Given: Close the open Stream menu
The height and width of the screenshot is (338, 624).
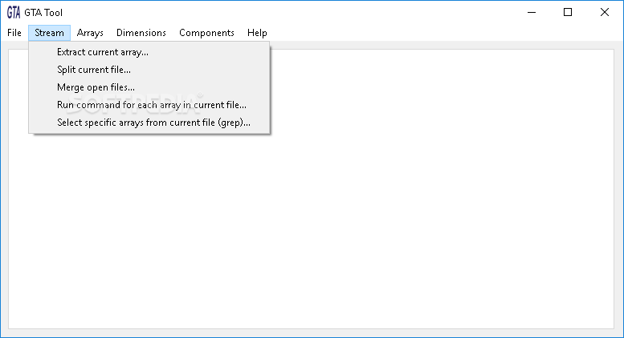Looking at the screenshot, I should click(x=49, y=33).
